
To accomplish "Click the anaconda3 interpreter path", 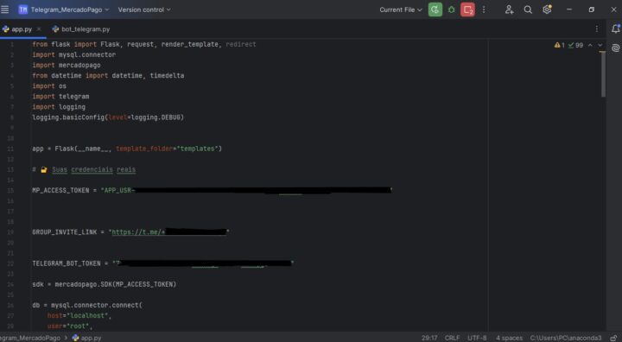I will click(565, 338).
